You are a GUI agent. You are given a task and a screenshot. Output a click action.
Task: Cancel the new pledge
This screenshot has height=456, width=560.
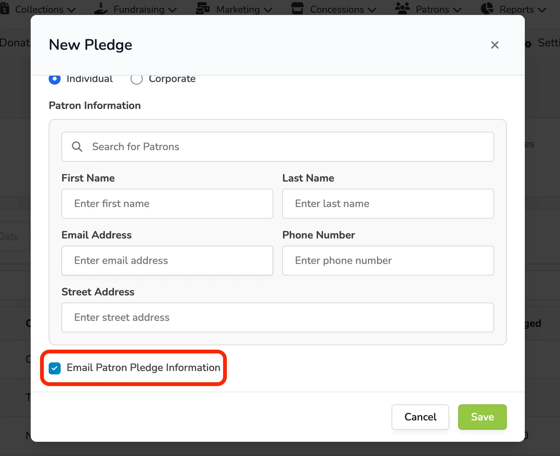point(420,417)
